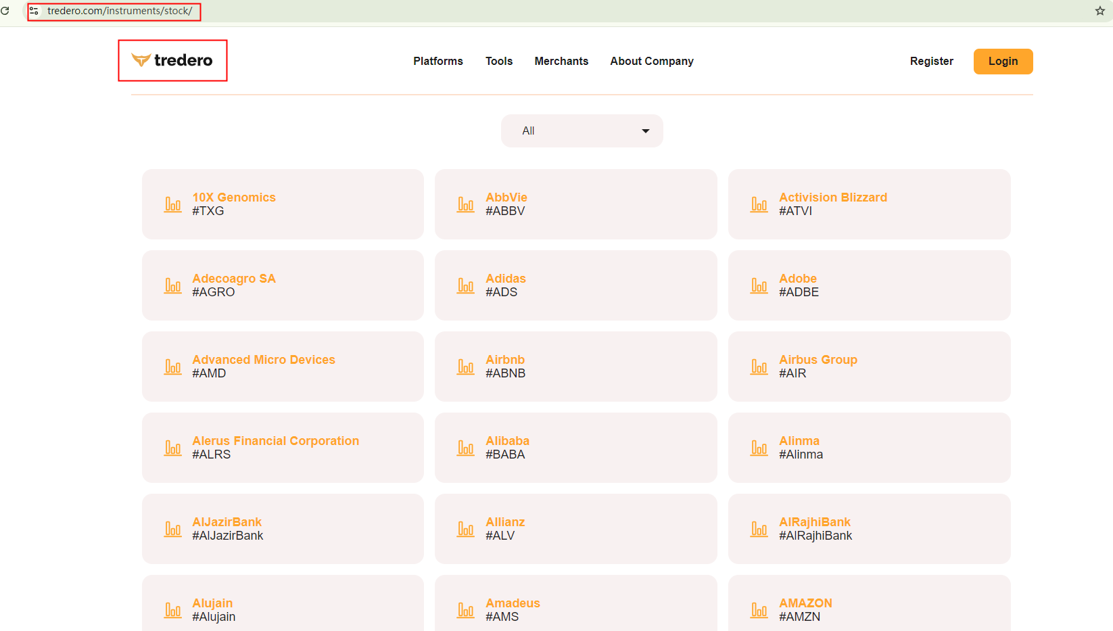Click the chart icon beside 10X Genomics
Image resolution: width=1113 pixels, height=631 pixels.
pyautogui.click(x=173, y=204)
